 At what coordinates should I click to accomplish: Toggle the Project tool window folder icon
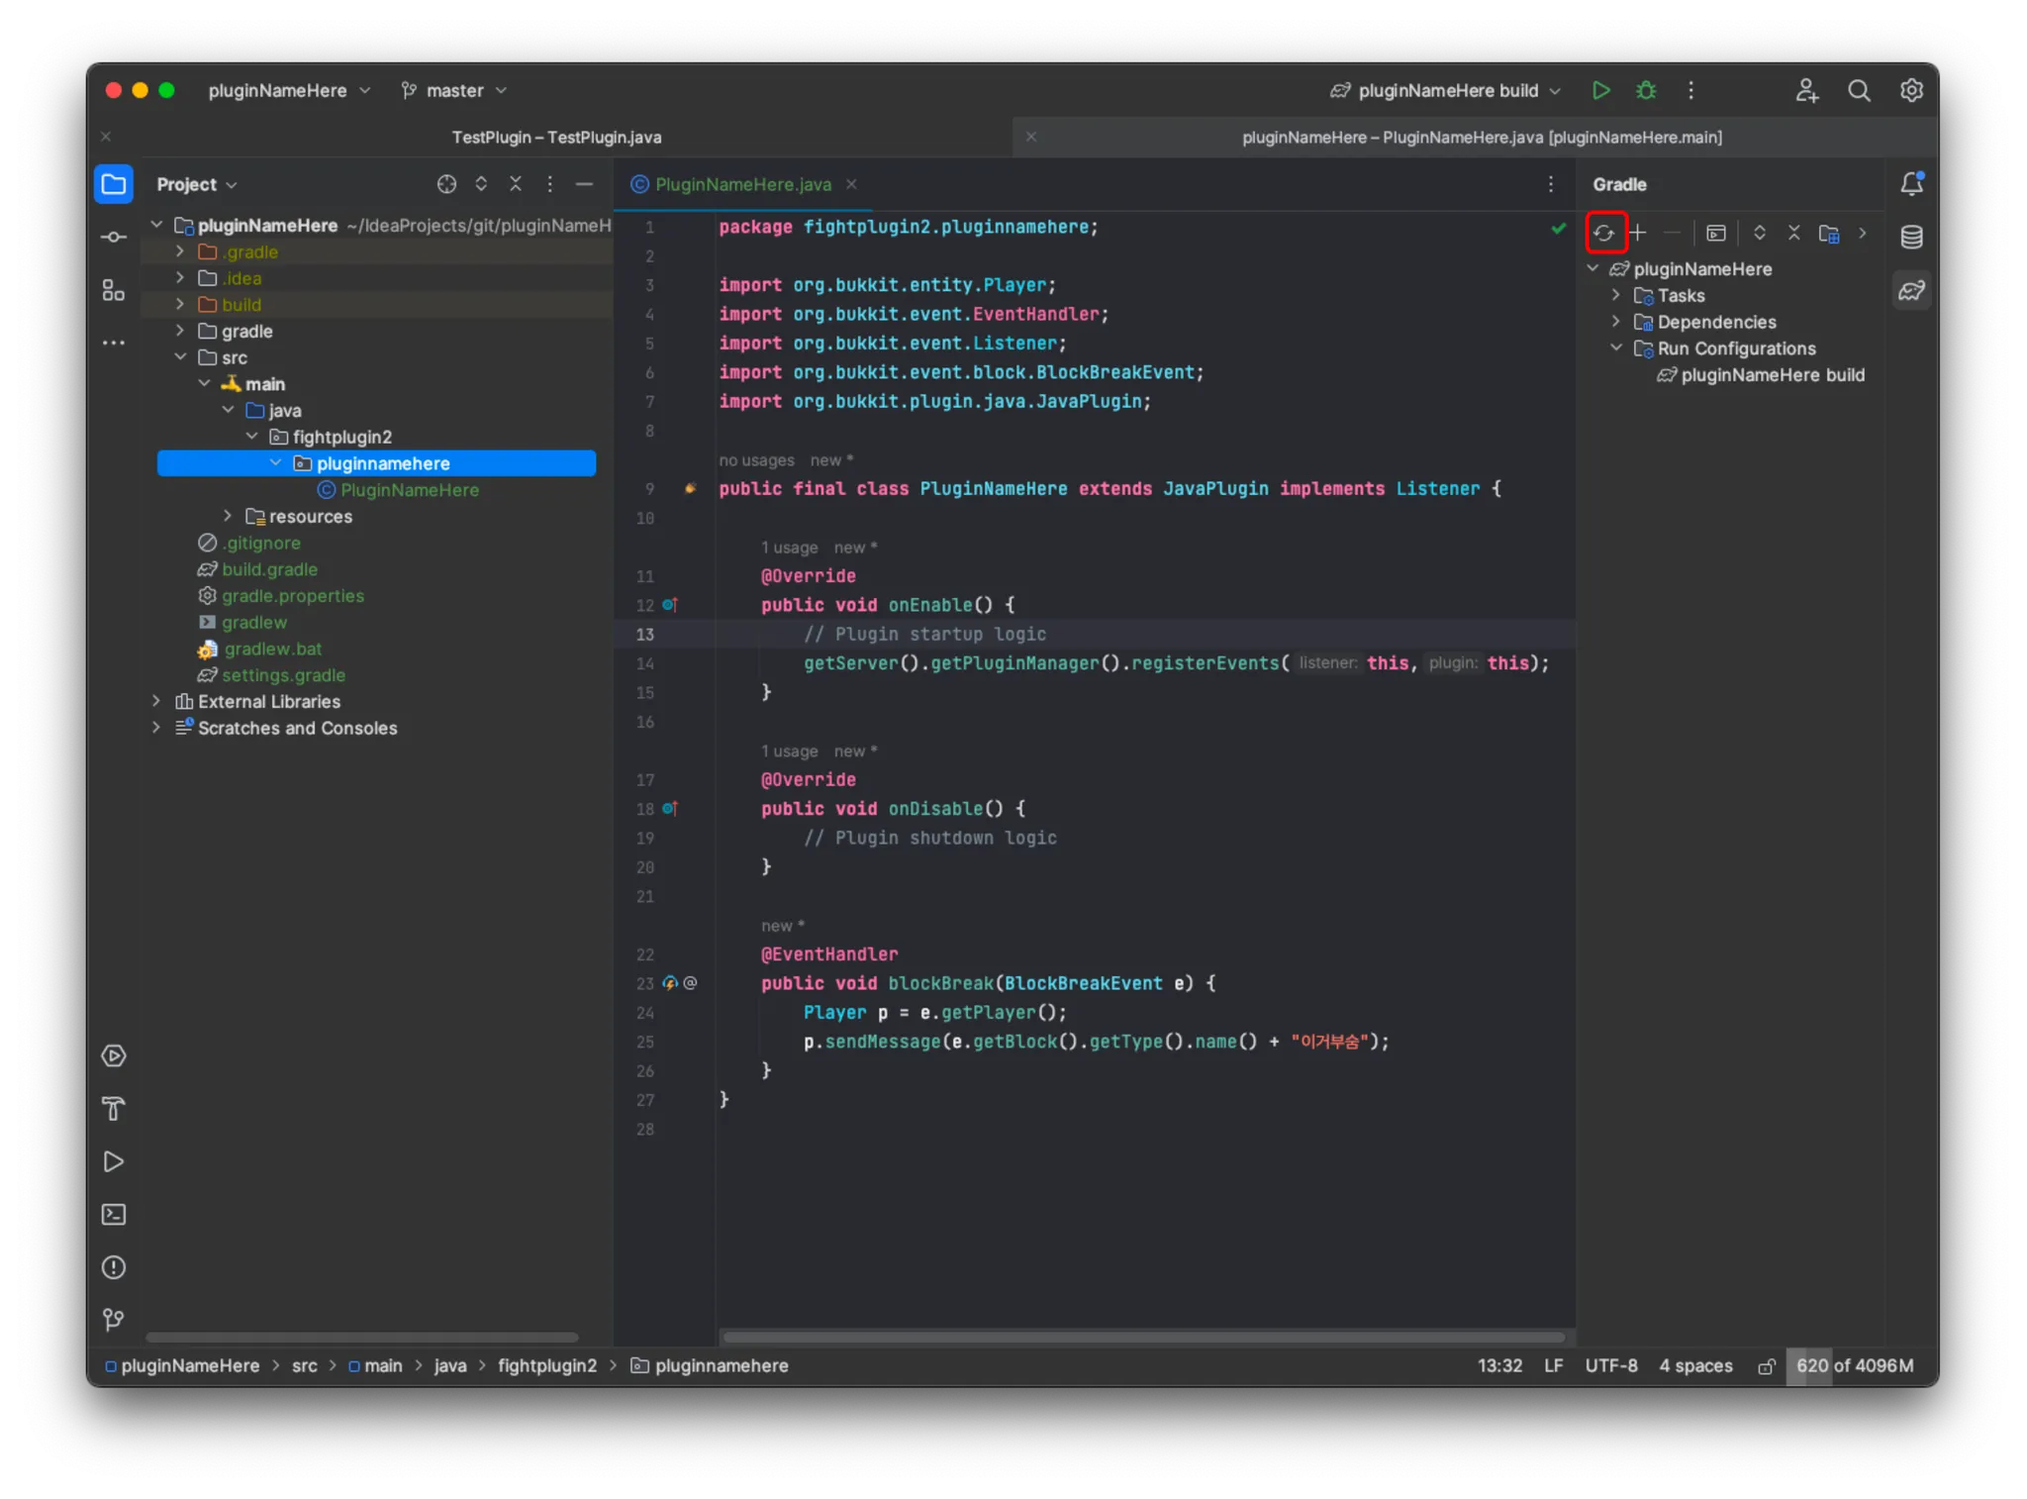(x=114, y=184)
